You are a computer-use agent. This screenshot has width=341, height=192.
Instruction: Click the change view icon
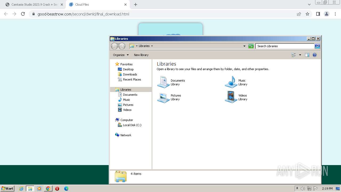click(x=294, y=55)
